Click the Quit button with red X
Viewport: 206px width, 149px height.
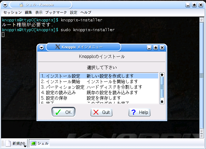point(101,112)
